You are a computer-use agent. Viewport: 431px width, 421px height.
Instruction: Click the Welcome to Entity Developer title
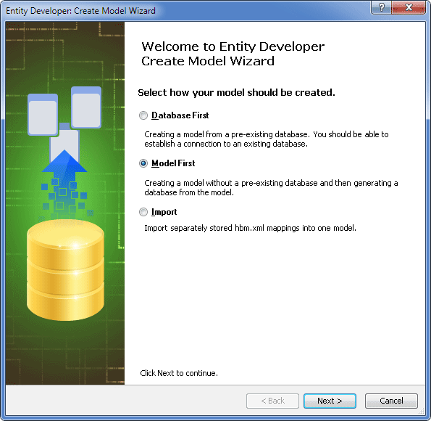(x=233, y=54)
